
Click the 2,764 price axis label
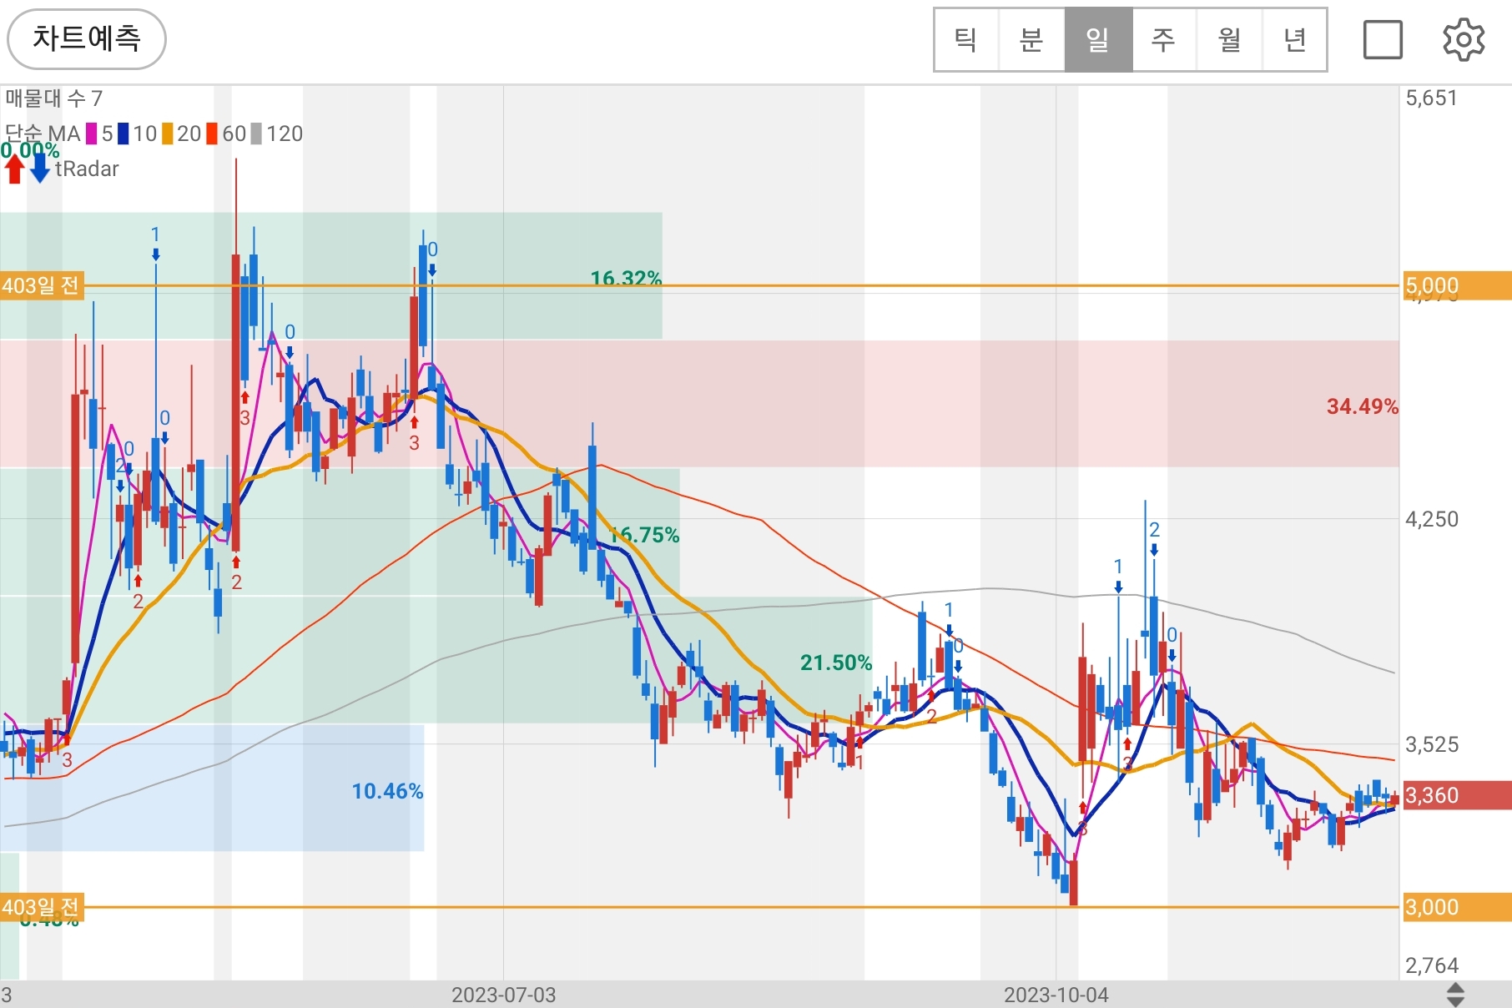(1432, 965)
